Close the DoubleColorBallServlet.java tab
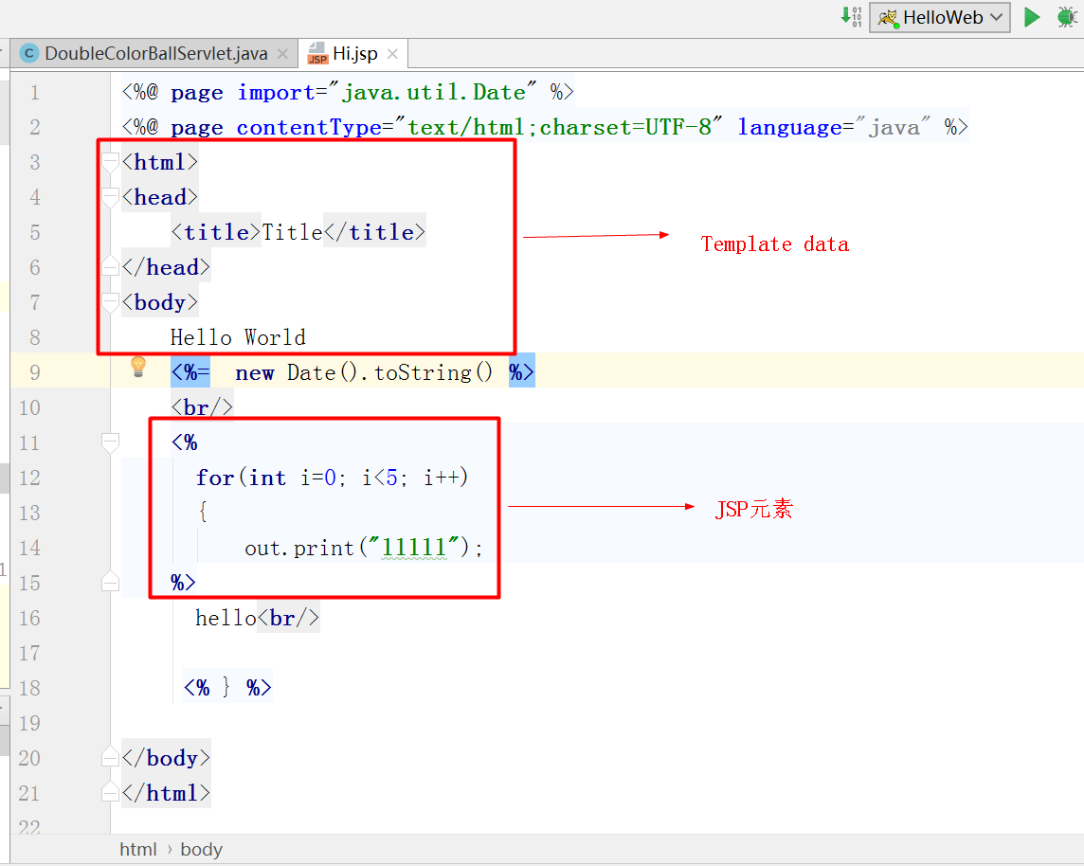 coord(282,54)
